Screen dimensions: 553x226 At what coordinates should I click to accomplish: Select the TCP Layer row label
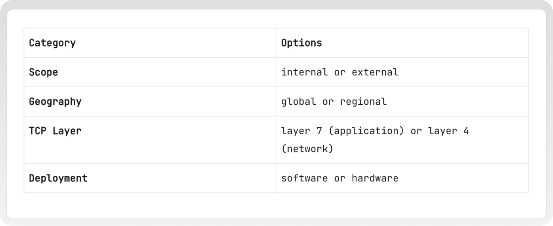pos(55,131)
